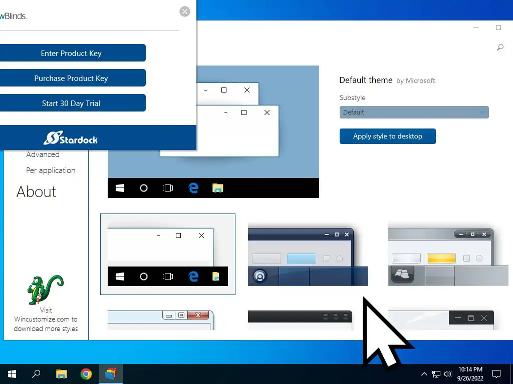Open the Advanced section in sidebar
513x384 pixels.
pyautogui.click(x=43, y=154)
